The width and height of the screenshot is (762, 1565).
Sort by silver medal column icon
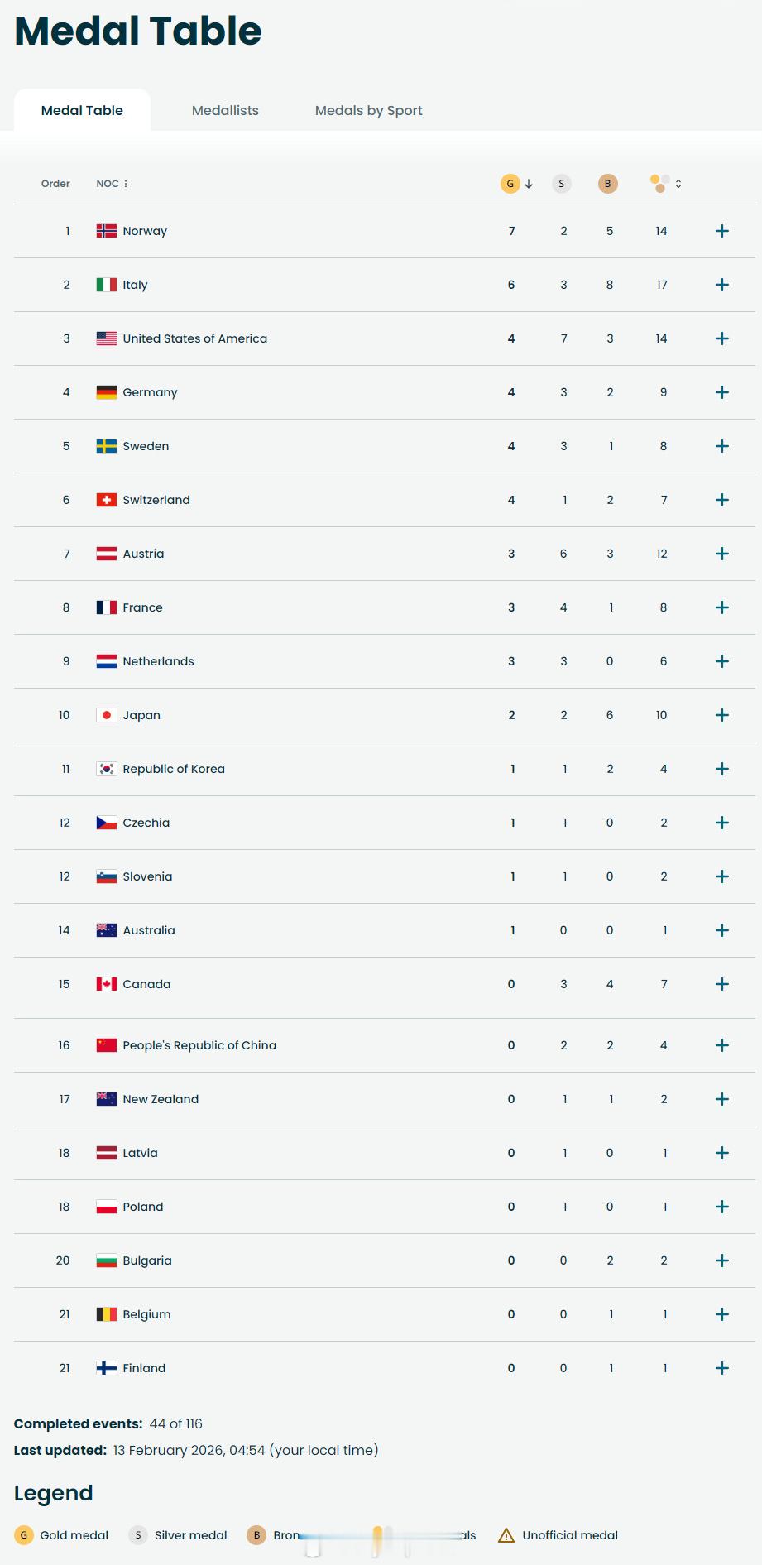click(x=561, y=184)
